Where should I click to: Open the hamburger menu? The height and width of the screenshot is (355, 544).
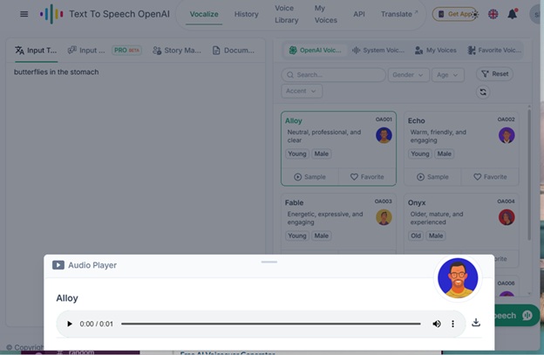click(x=24, y=14)
